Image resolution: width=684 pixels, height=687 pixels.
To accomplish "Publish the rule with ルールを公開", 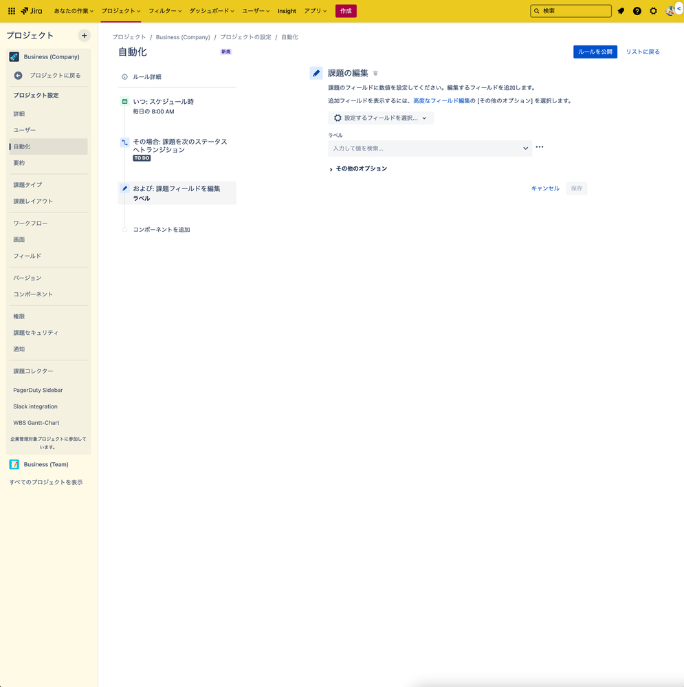I will [595, 52].
